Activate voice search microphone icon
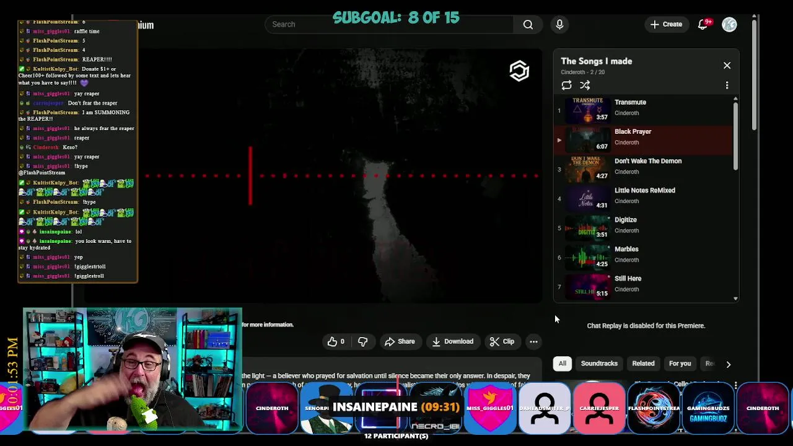Screen dimensions: 793x446 559,24
